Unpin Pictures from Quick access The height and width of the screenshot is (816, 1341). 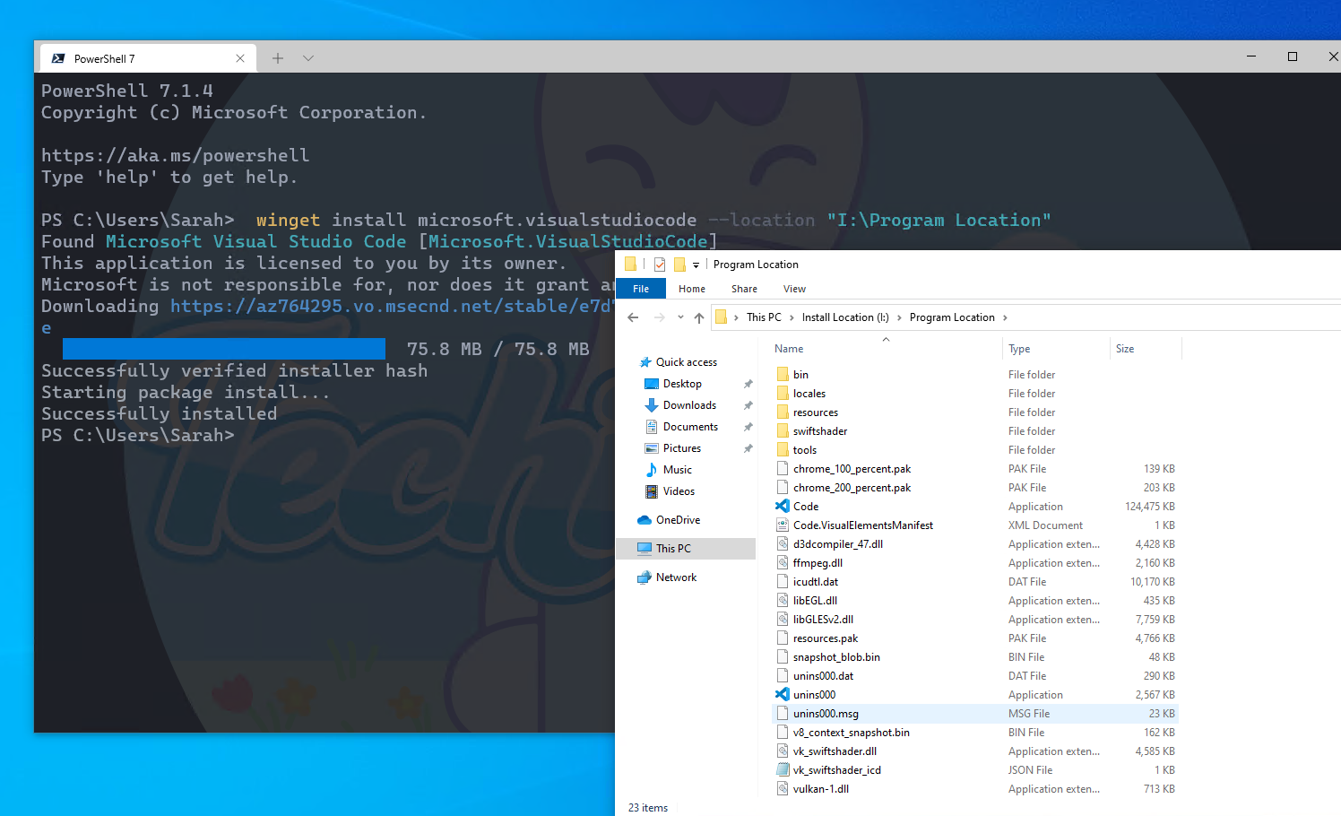(748, 447)
